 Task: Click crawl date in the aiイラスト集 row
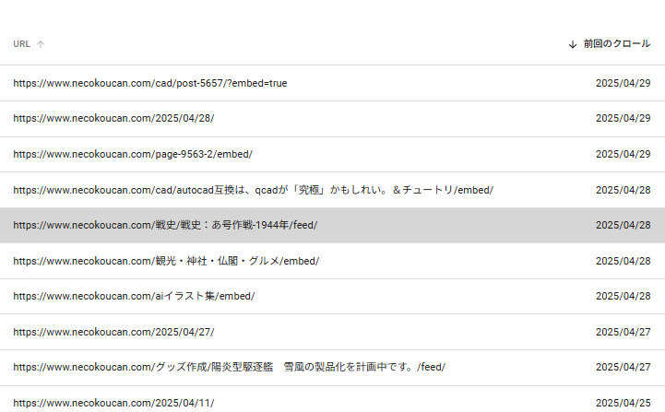pyautogui.click(x=623, y=296)
